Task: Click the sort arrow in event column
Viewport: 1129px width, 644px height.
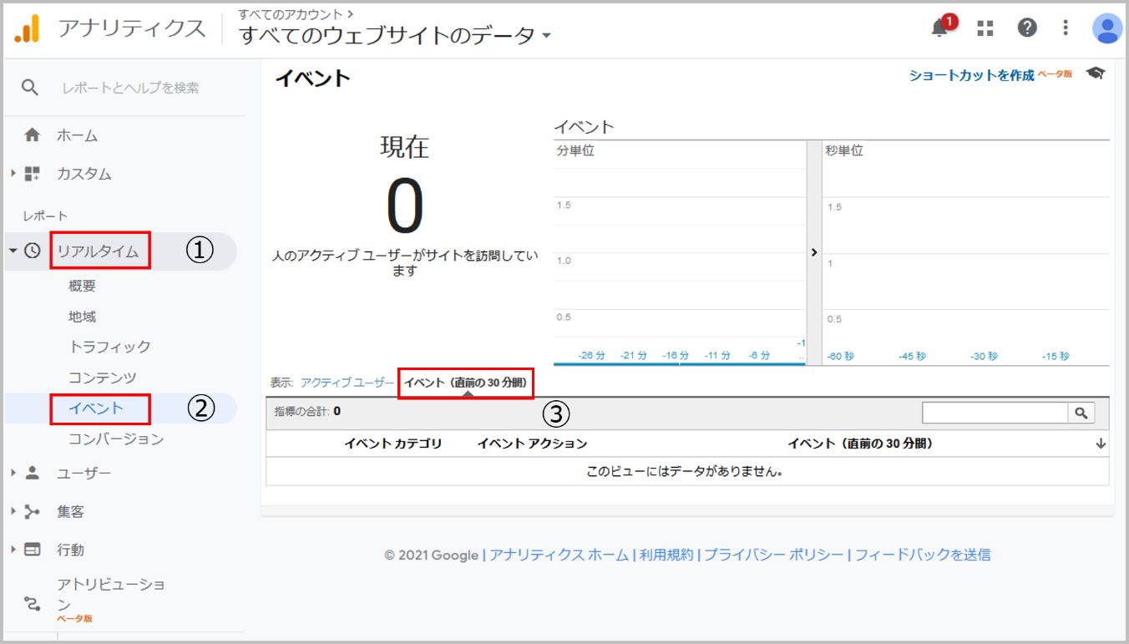Action: coord(1101,444)
